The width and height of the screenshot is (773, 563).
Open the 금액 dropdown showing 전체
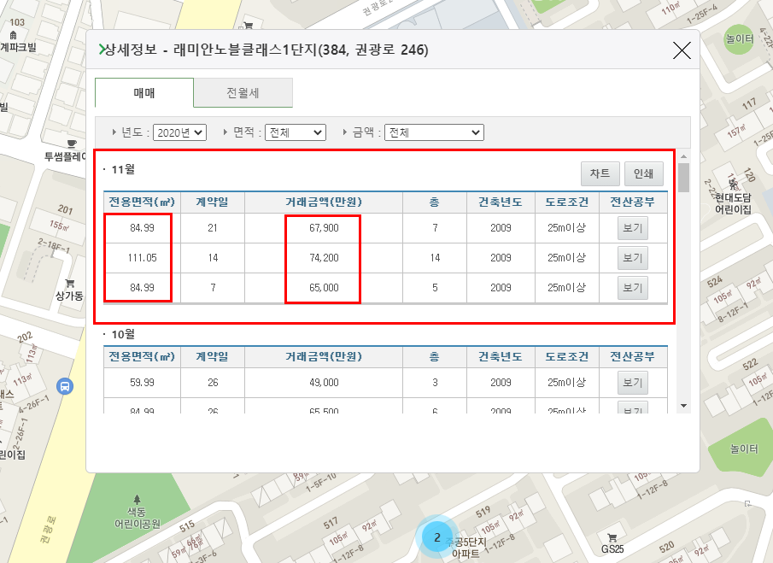coord(434,132)
